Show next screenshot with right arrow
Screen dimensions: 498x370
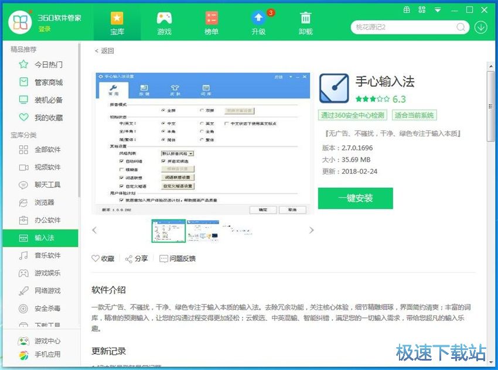pos(311,231)
